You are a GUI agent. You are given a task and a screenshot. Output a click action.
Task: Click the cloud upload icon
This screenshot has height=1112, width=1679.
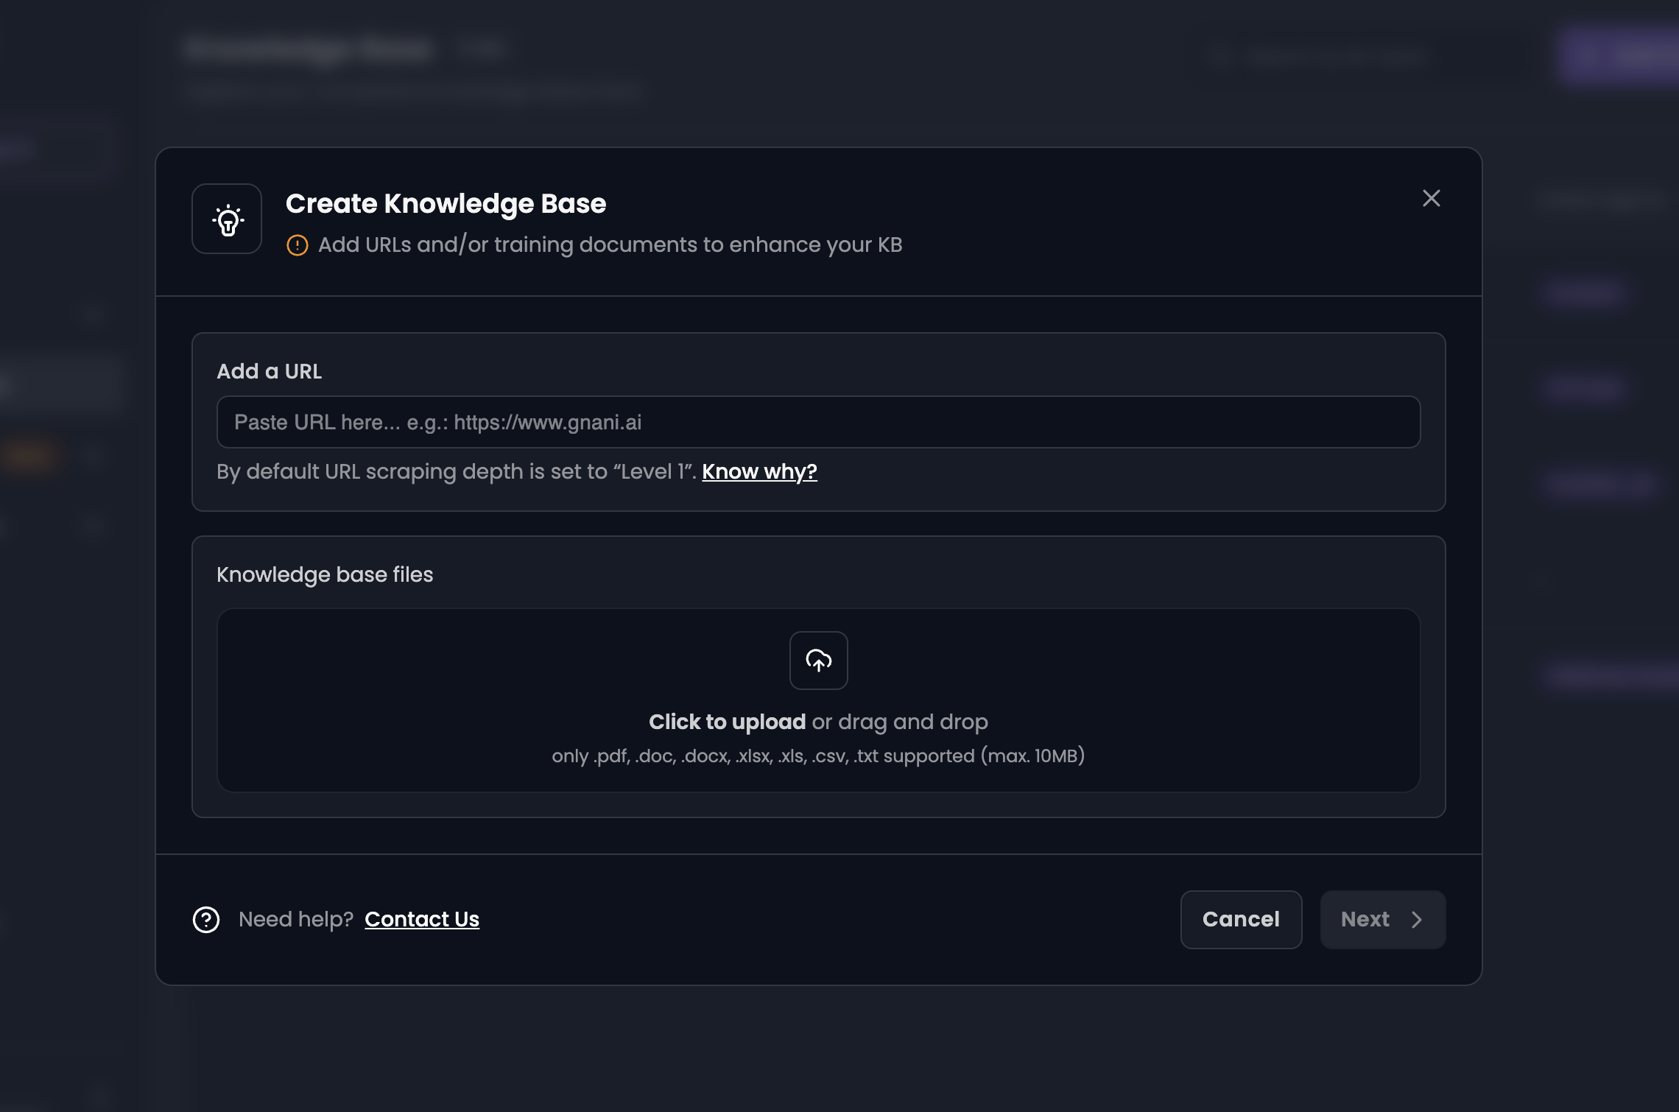pyautogui.click(x=818, y=661)
